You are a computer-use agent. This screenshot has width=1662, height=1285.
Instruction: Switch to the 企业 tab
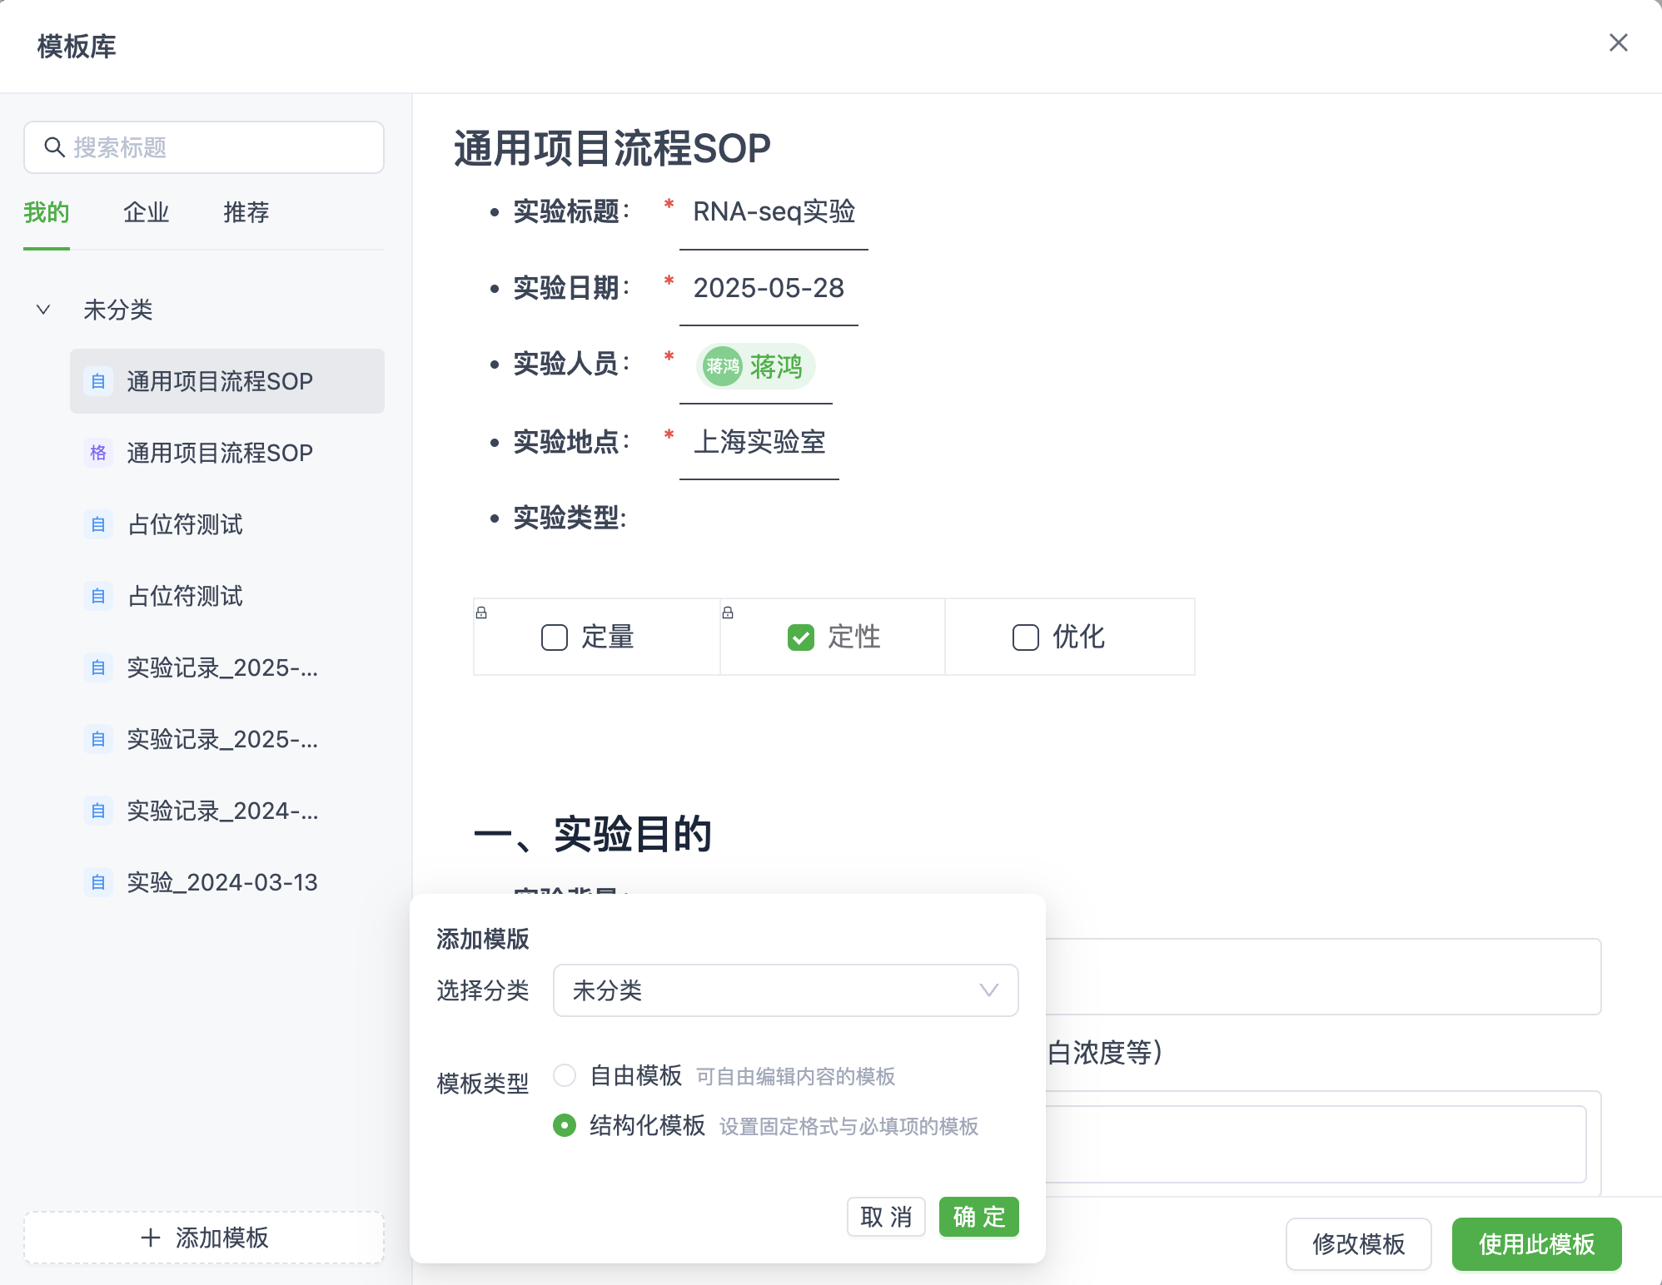146,213
